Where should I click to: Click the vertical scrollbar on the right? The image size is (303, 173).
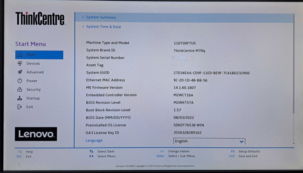point(294,64)
